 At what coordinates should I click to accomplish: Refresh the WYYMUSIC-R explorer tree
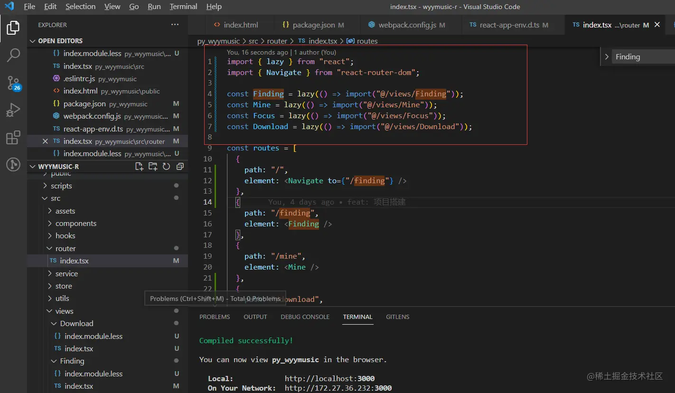166,167
